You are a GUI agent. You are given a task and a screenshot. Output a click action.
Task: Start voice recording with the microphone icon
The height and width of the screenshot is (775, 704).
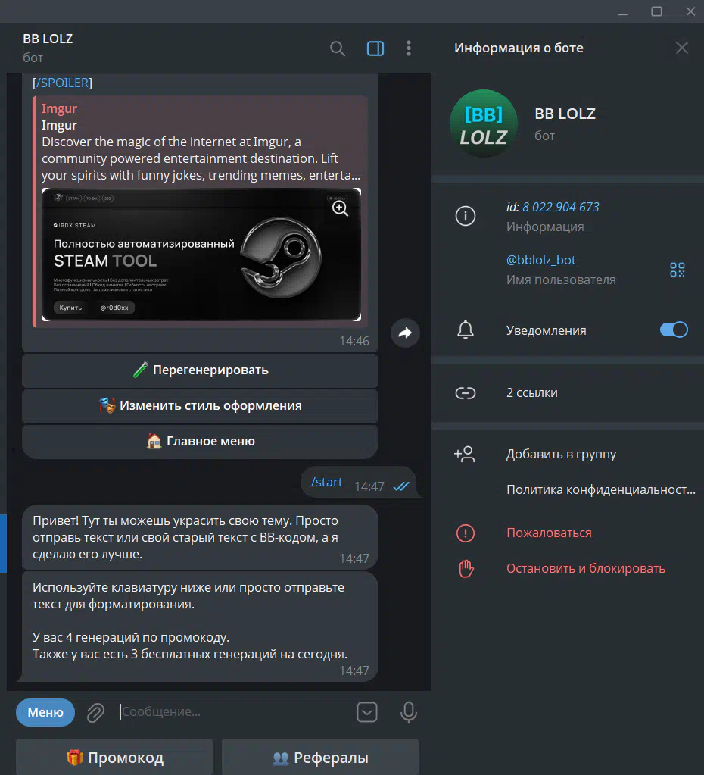[x=408, y=712]
